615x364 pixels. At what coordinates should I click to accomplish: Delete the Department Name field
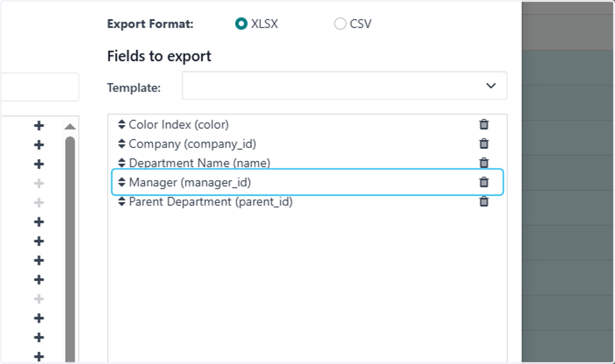point(484,163)
